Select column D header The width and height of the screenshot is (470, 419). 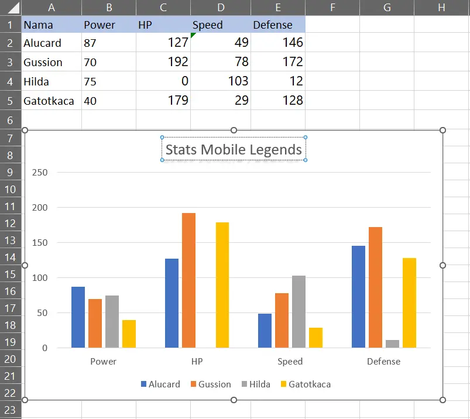coord(221,7)
